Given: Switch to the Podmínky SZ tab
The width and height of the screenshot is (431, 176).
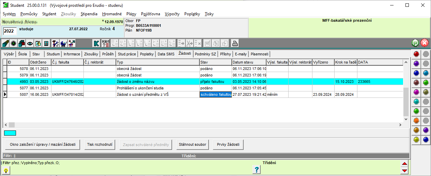Looking at the screenshot, I should click(x=205, y=54).
